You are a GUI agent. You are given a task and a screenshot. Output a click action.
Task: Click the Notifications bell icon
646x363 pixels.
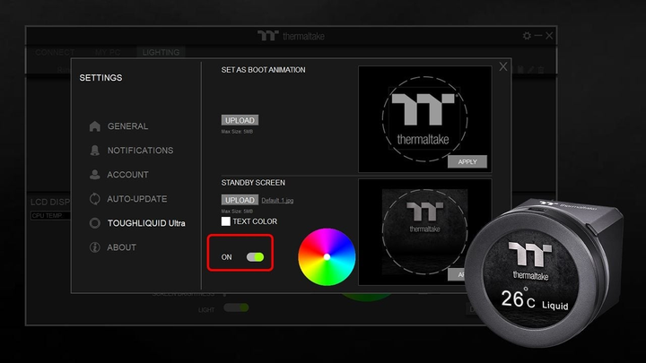coord(95,151)
